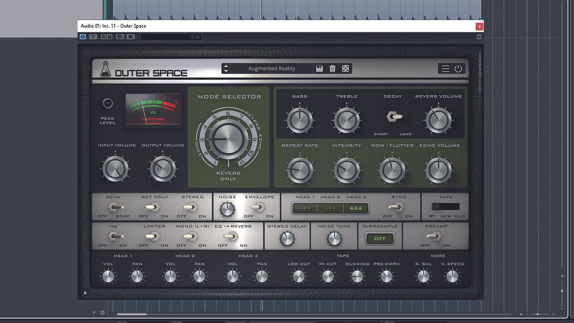This screenshot has height=323, width=574.
Task: Randomize settings with the dice icon
Action: pyautogui.click(x=345, y=68)
